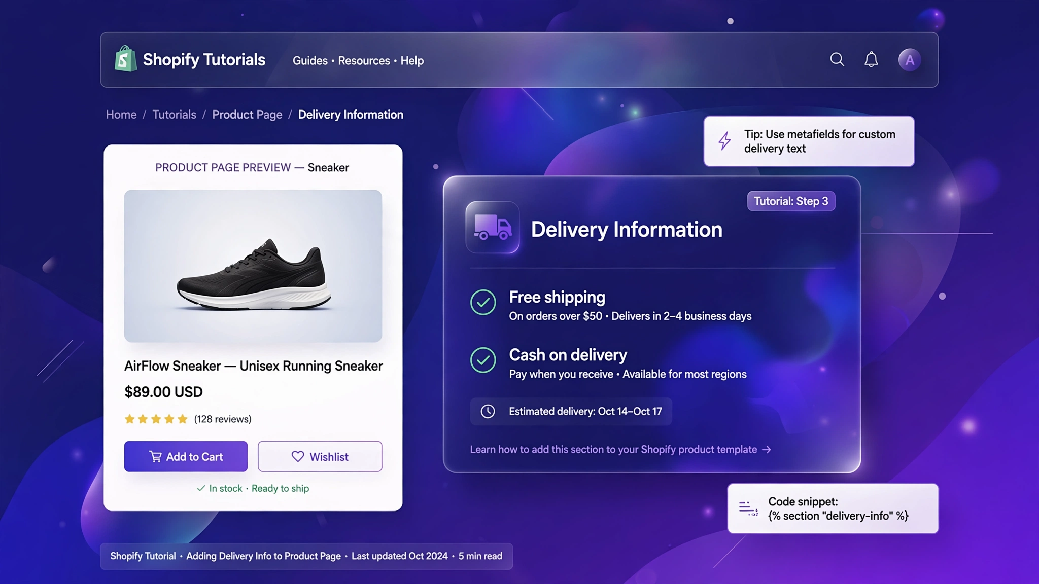Click the Delivery Information card heading
The width and height of the screenshot is (1039, 584).
[x=627, y=229]
